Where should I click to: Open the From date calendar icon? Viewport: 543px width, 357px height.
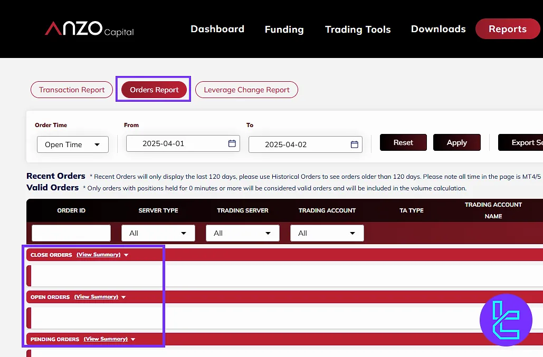tap(232, 143)
